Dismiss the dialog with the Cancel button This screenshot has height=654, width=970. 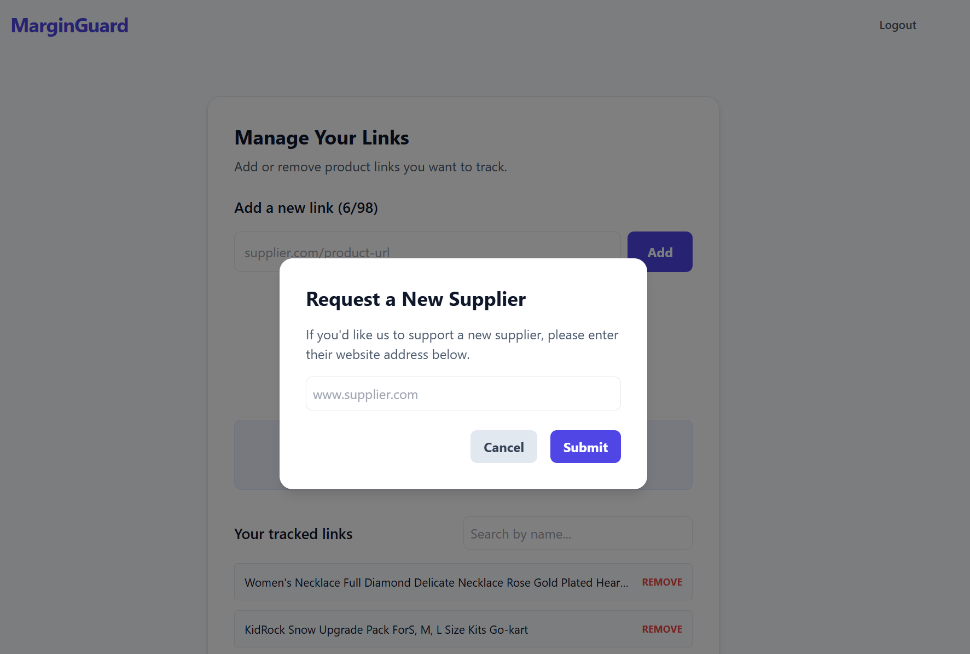(503, 447)
